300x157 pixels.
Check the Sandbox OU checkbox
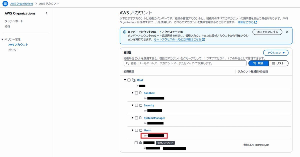(x=136, y=93)
